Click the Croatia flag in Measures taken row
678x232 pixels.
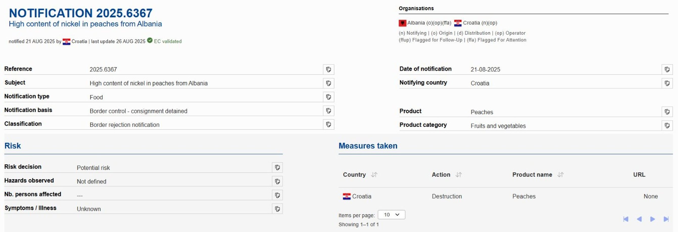pos(347,196)
